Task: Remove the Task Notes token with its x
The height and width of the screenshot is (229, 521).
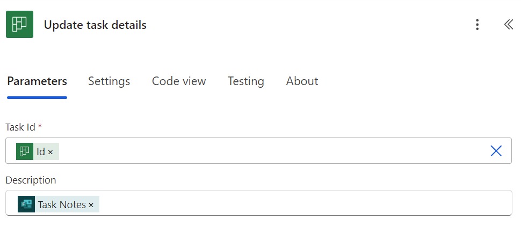Action: pos(91,205)
